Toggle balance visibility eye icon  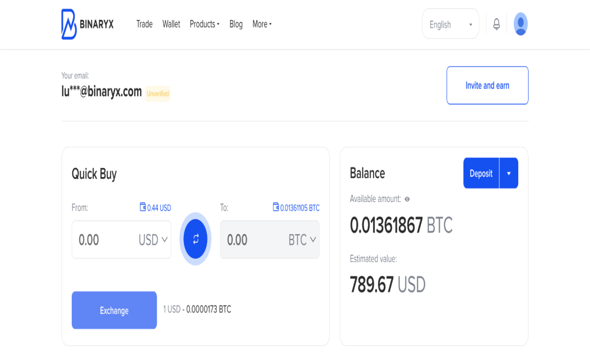click(x=407, y=199)
